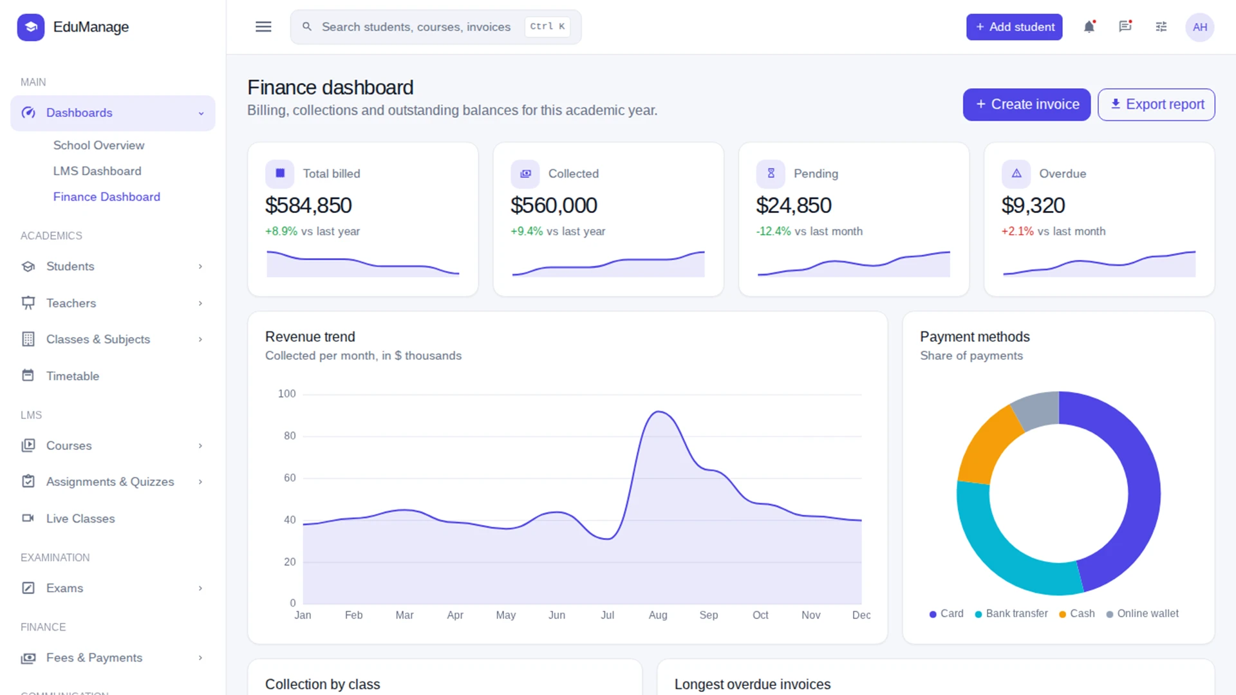Screen dimensions: 1236x695
Task: Expand the Students submenu chevron
Action: (200, 266)
